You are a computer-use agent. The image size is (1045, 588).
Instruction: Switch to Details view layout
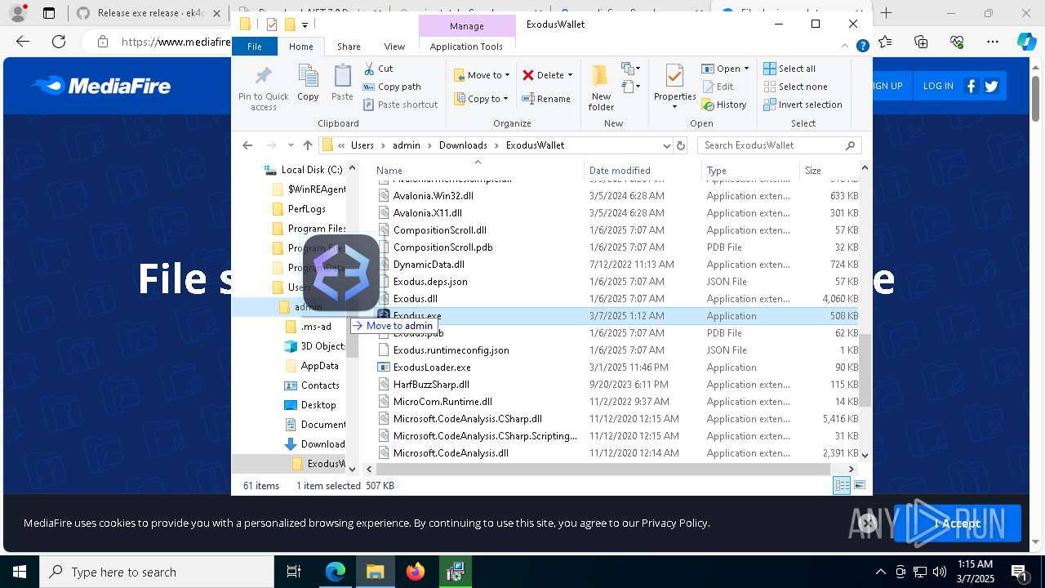(x=841, y=486)
